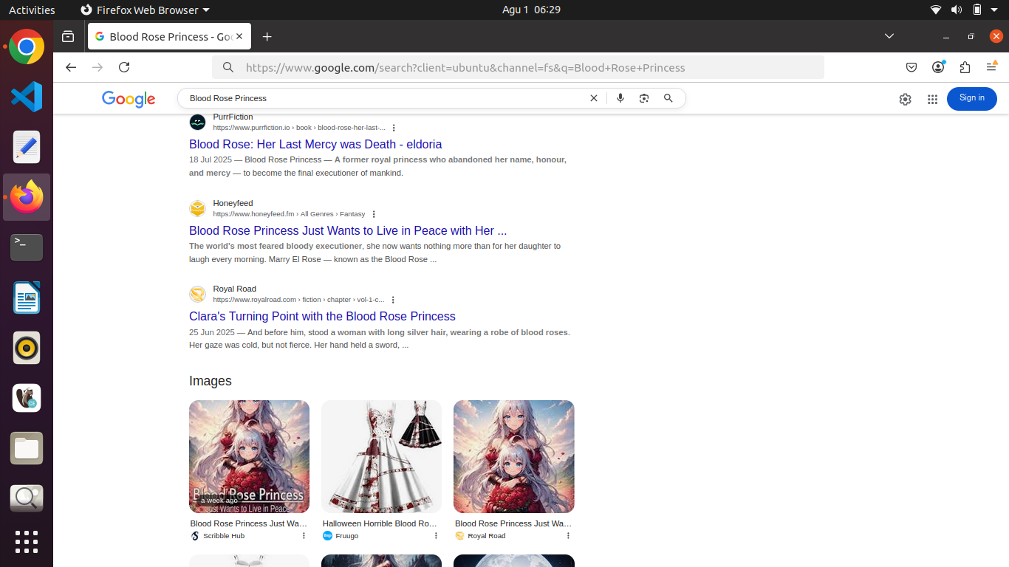The image size is (1009, 567).
Task: Open the Halloween dress Fruugo image thumbnail
Action: pyautogui.click(x=381, y=456)
